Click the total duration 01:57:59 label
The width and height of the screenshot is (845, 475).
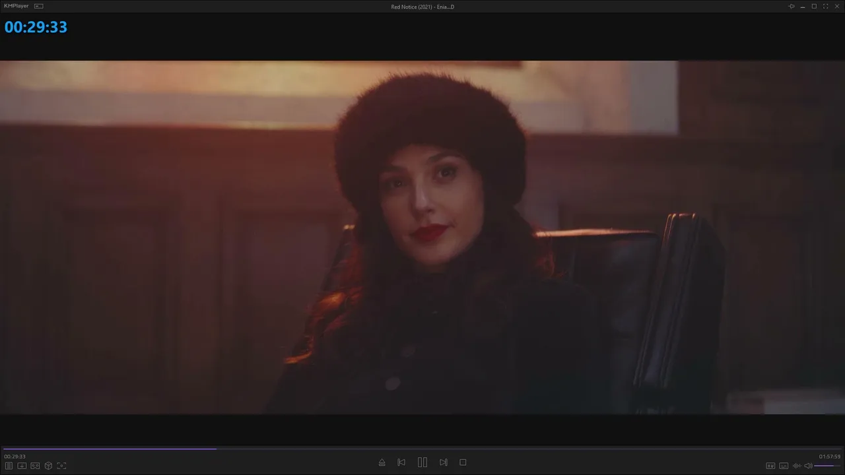(830, 457)
